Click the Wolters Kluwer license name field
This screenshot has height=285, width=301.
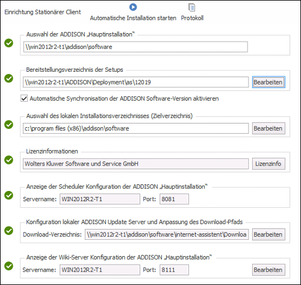tap(135, 164)
